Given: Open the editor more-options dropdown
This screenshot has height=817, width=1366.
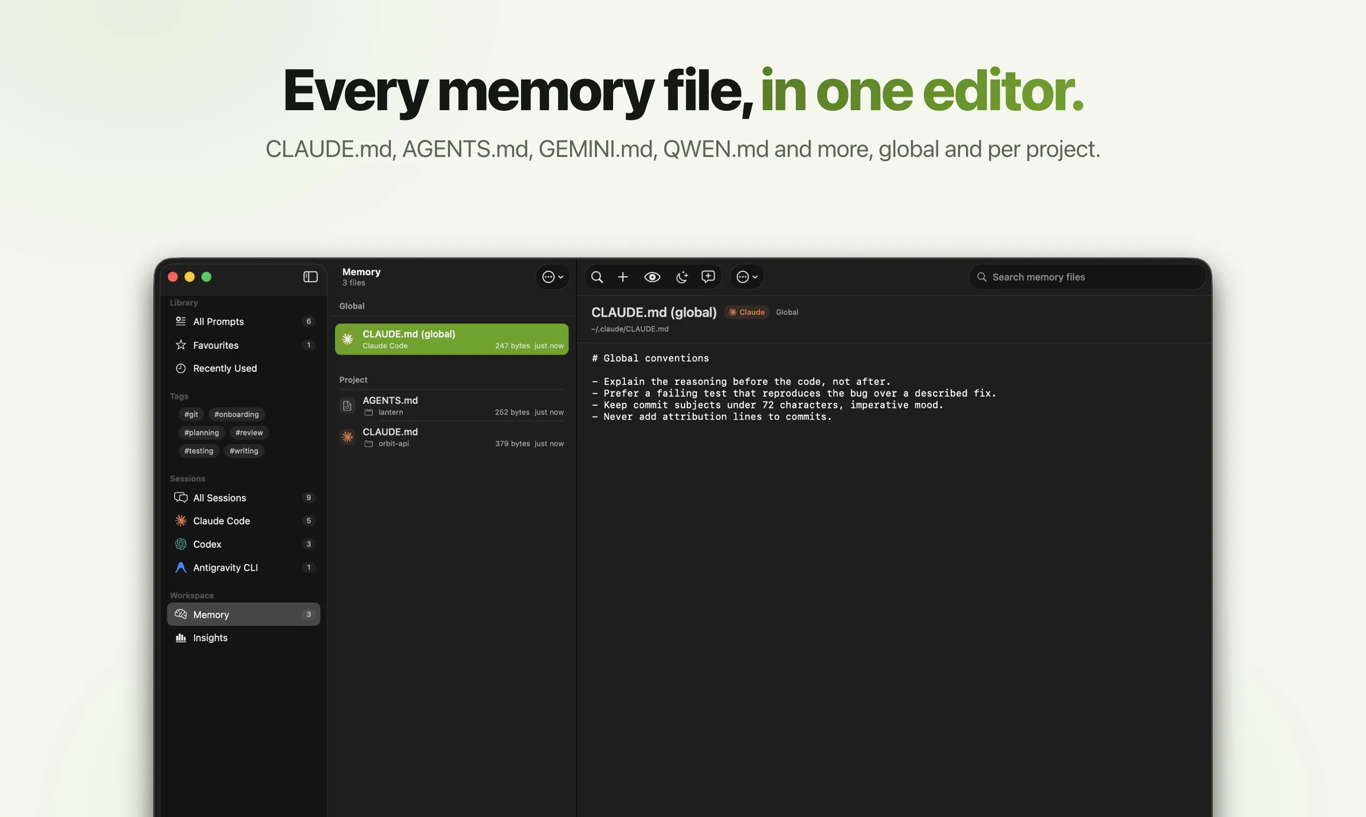Looking at the screenshot, I should [747, 277].
